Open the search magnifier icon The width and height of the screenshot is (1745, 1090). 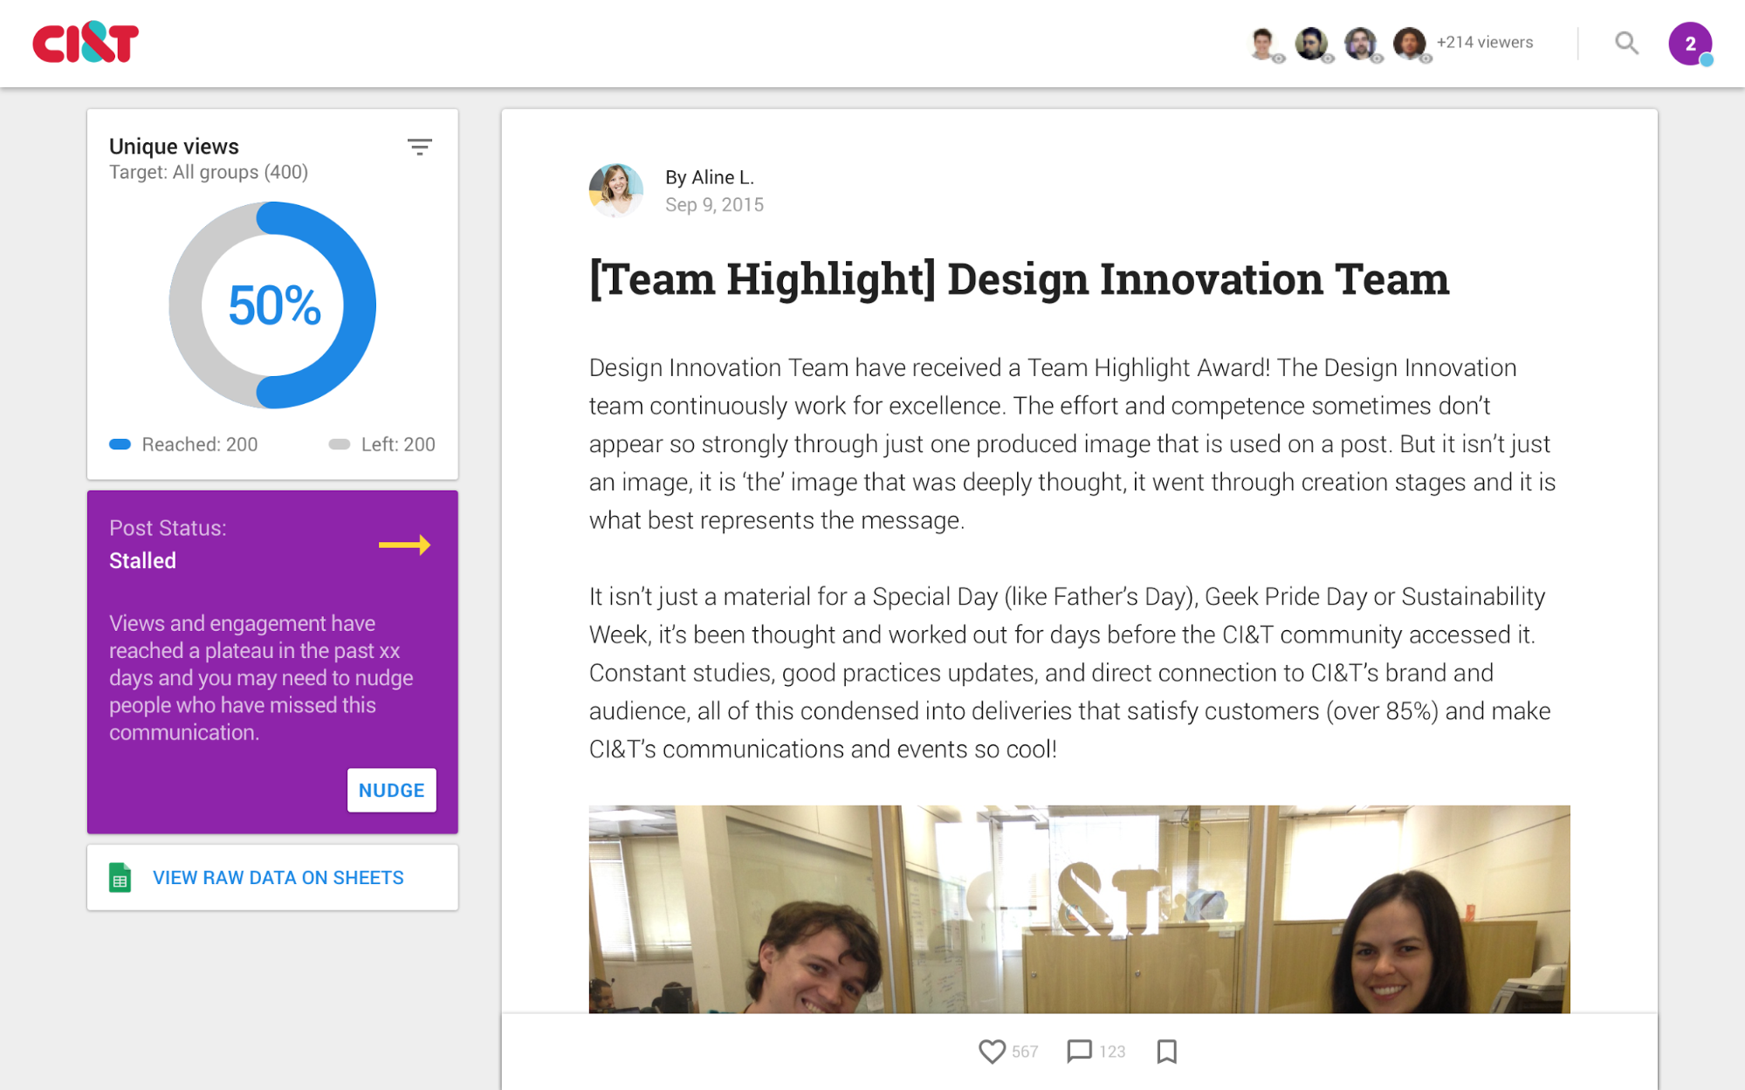point(1625,43)
